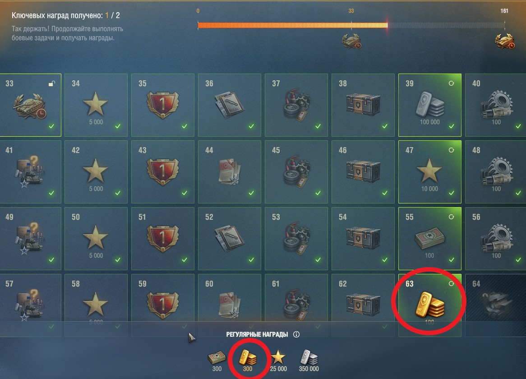Screen dimensions: 526x379
Task: Toggle the reselect circle icon on tile 47
Action: pyautogui.click(x=451, y=150)
